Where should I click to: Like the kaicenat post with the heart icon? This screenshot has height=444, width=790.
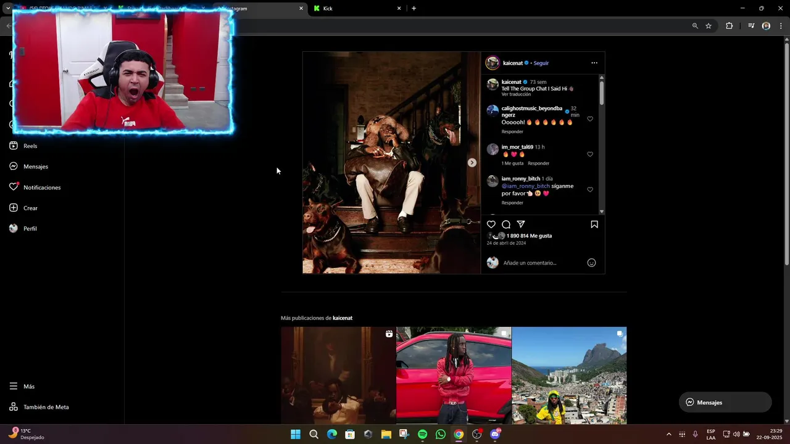[x=491, y=224]
